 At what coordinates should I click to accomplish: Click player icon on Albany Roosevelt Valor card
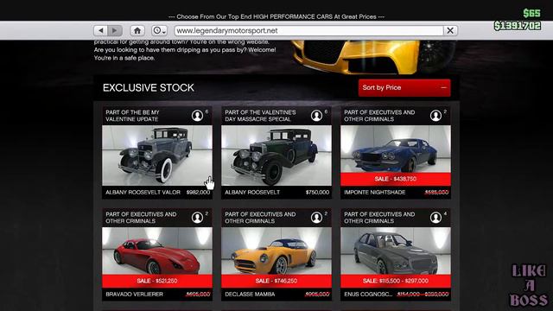[x=197, y=116]
